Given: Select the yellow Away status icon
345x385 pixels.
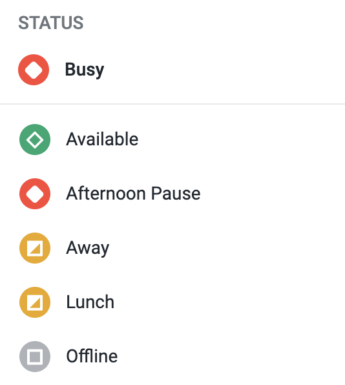Looking at the screenshot, I should pyautogui.click(x=35, y=248).
